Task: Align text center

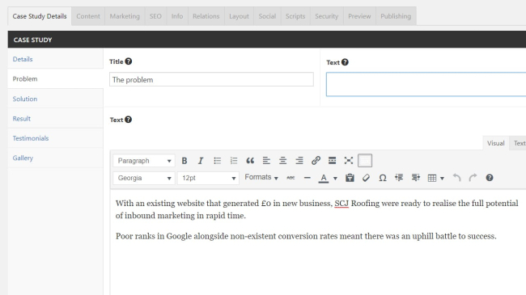Action: pos(282,161)
